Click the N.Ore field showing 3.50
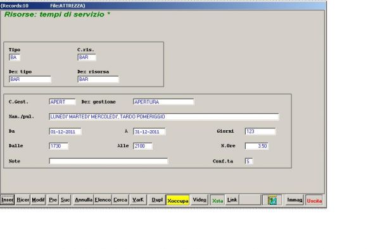Image resolution: width=380 pixels, height=249 pixels. pos(256,146)
